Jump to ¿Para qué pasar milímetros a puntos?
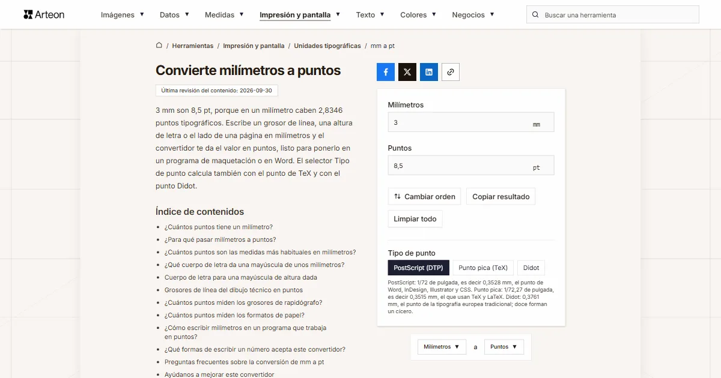This screenshot has width=721, height=378. click(x=221, y=239)
